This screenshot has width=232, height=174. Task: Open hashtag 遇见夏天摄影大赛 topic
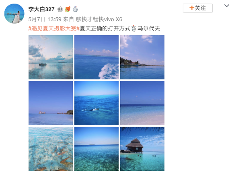click(x=54, y=28)
